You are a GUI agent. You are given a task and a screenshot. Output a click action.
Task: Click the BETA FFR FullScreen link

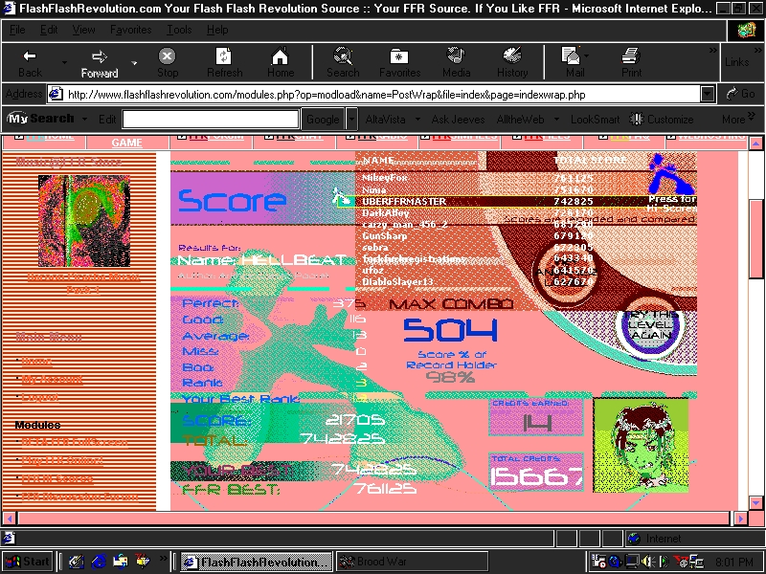(75, 442)
